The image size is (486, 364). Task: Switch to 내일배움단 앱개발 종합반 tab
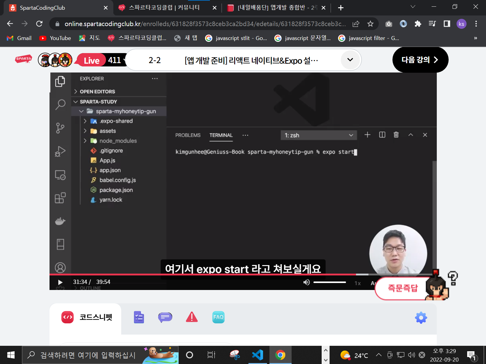coord(276,8)
